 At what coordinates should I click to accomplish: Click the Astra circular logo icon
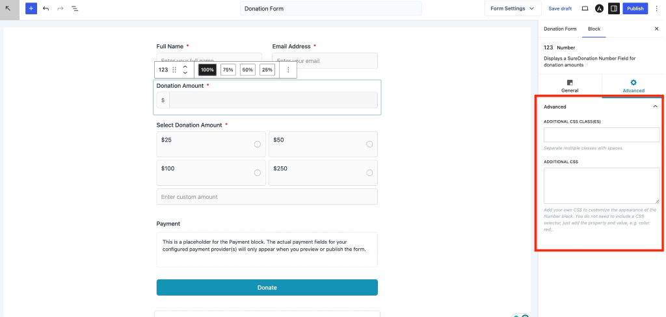point(599,8)
